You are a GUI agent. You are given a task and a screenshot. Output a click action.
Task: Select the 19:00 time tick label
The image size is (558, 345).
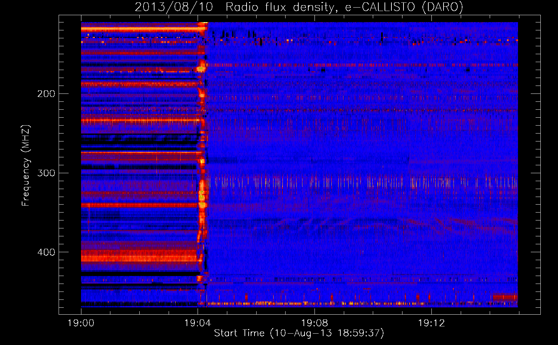pos(81,323)
